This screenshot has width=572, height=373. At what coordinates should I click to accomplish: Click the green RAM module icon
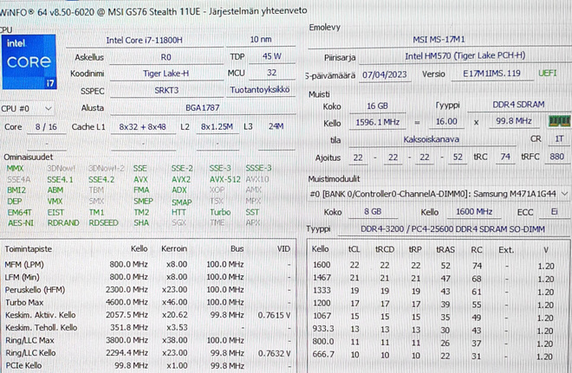560,121
